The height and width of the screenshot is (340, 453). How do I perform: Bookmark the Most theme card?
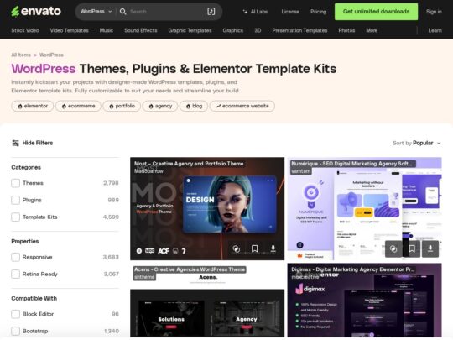point(254,248)
